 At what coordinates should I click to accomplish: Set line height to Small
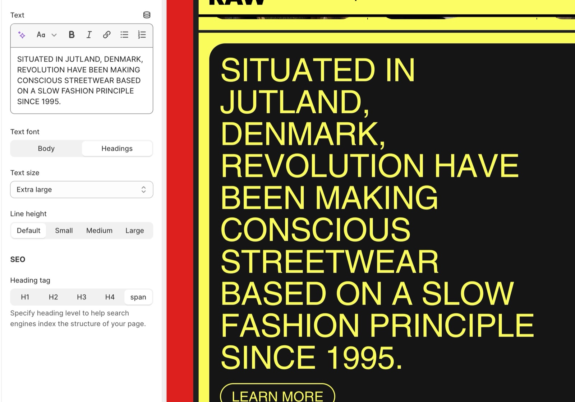[x=64, y=231]
